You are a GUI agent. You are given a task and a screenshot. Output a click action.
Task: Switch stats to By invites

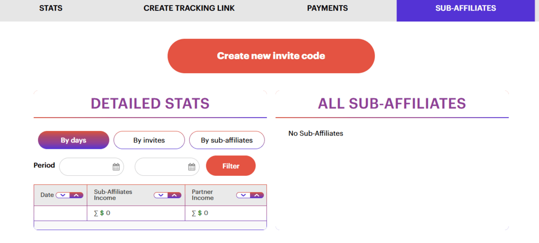pyautogui.click(x=149, y=140)
